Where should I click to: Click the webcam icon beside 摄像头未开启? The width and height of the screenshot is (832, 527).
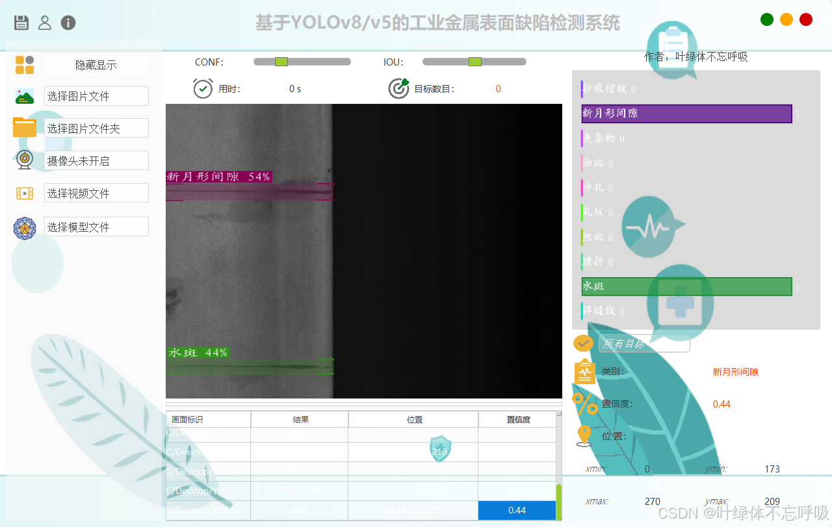25,160
